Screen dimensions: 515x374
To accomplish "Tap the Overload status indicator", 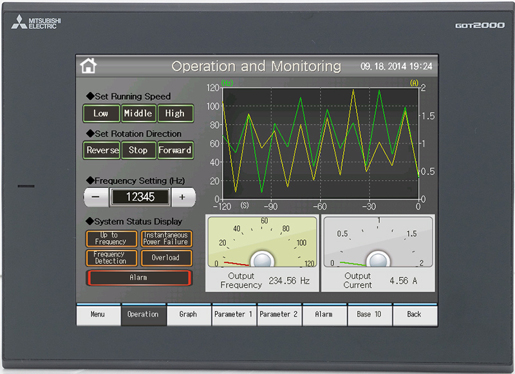I will (x=166, y=258).
